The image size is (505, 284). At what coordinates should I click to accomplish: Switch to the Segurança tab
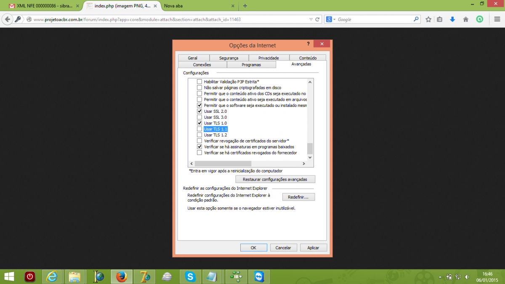pyautogui.click(x=229, y=58)
